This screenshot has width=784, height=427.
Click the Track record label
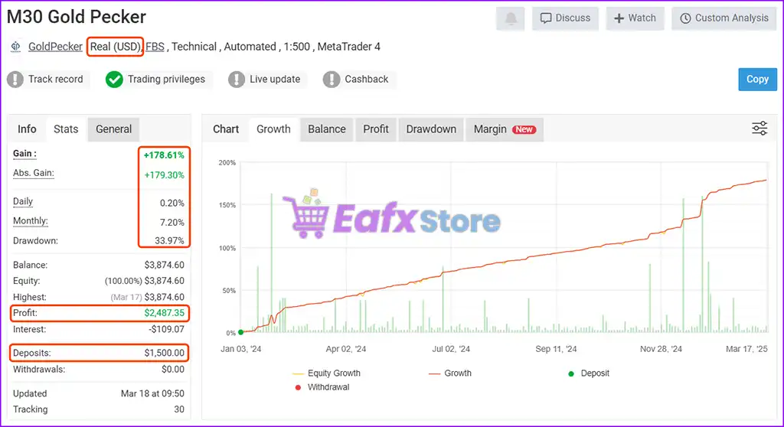click(x=55, y=79)
